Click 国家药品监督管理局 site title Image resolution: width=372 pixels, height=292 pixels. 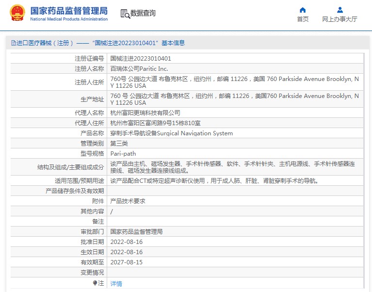pyautogui.click(x=69, y=11)
